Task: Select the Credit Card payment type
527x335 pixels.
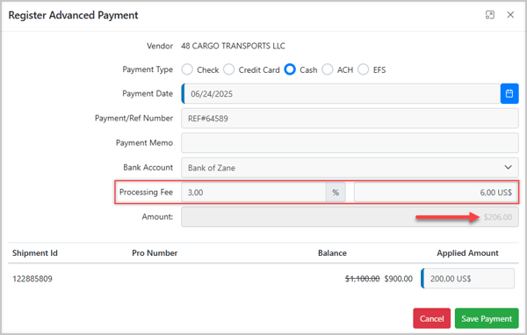Action: (x=229, y=69)
